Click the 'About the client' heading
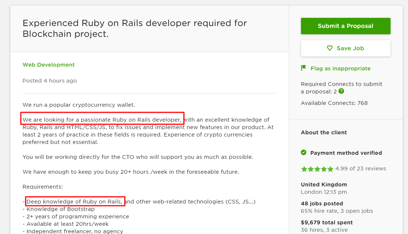Viewport: 408px width, 234px height. click(x=324, y=132)
